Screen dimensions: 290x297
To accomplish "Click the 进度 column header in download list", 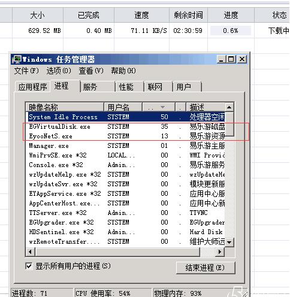I will click(x=231, y=15).
